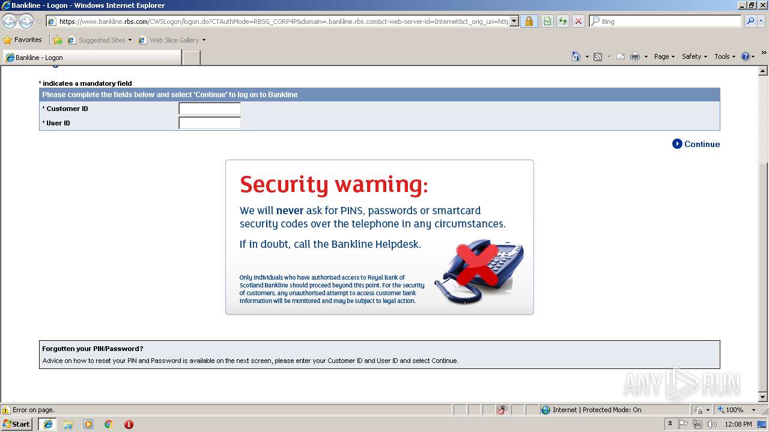Click the User ID input field

210,123
